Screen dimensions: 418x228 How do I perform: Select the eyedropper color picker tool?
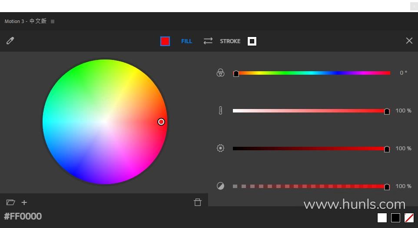pos(10,41)
